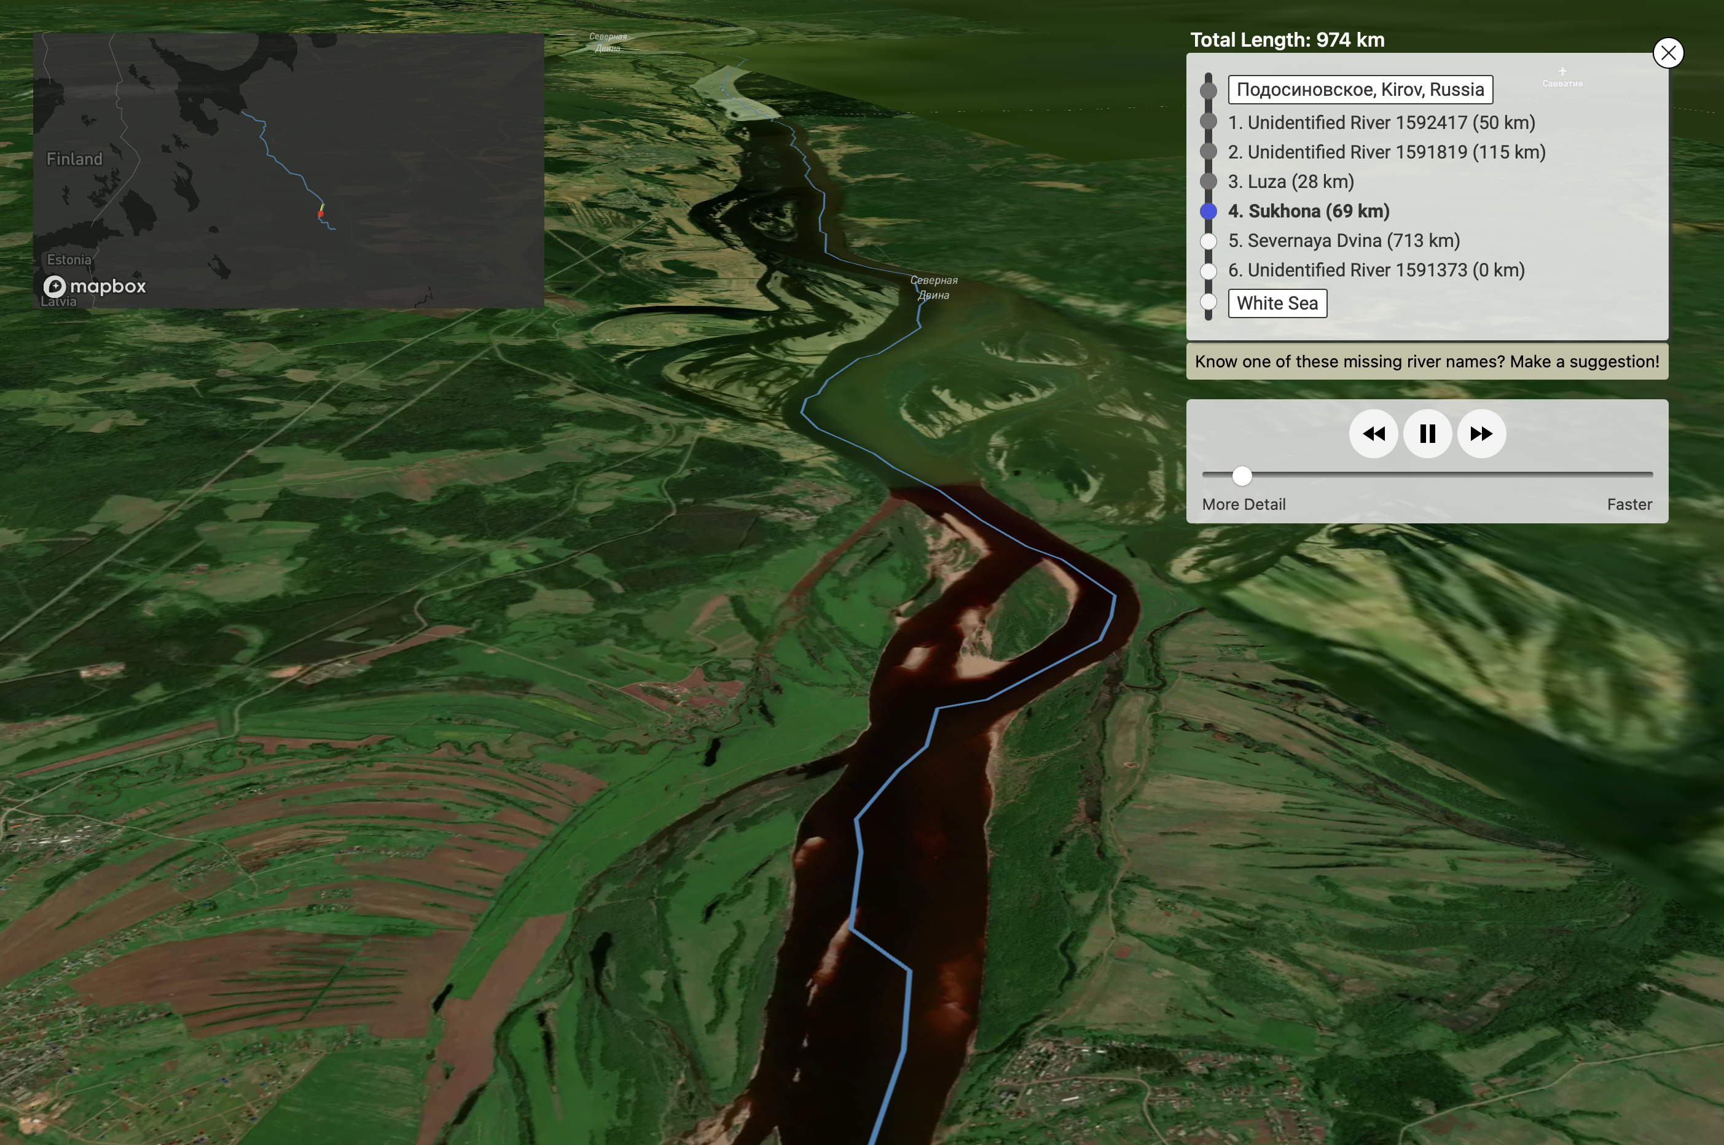Screen dimensions: 1724x1145
Task: Open 'Make a suggestion' river names link
Action: (x=1427, y=361)
